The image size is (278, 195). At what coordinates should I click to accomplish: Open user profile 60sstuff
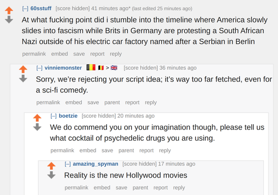pos(41,8)
